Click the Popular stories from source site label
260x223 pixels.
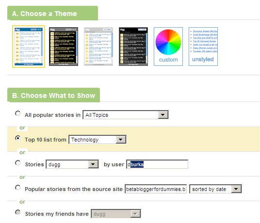coord(74,189)
